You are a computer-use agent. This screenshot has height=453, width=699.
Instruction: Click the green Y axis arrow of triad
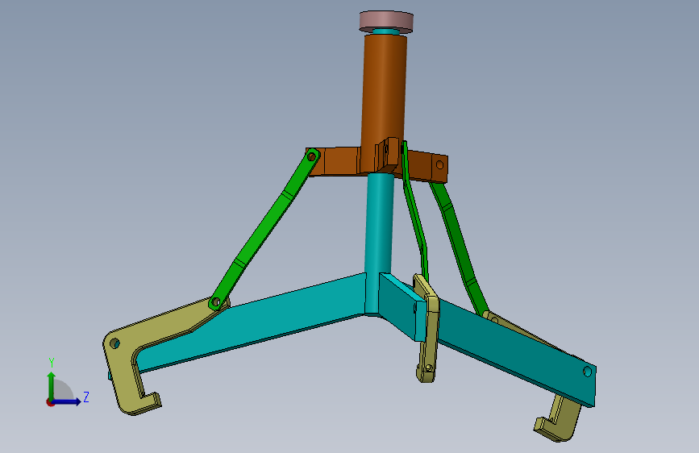(52, 384)
